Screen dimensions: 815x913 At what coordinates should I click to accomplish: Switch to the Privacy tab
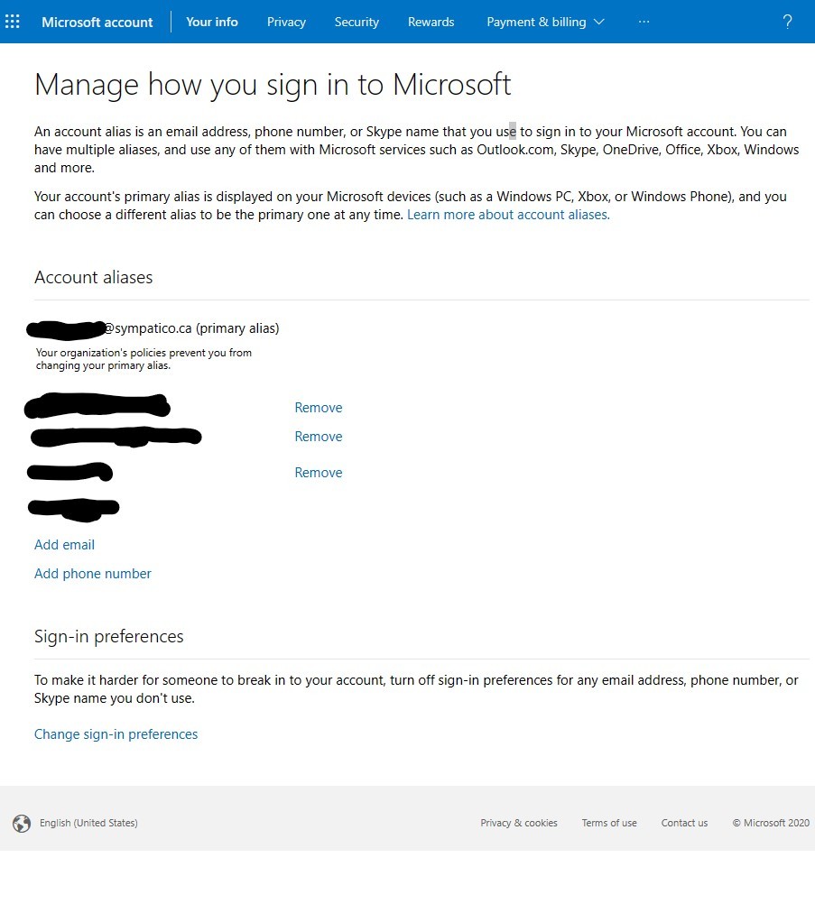pyautogui.click(x=286, y=22)
